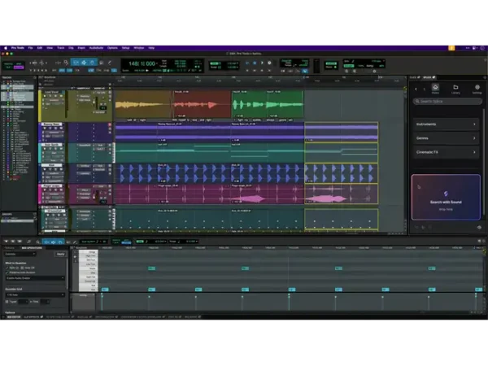Open main counter format dropdown arrow

click(x=156, y=63)
